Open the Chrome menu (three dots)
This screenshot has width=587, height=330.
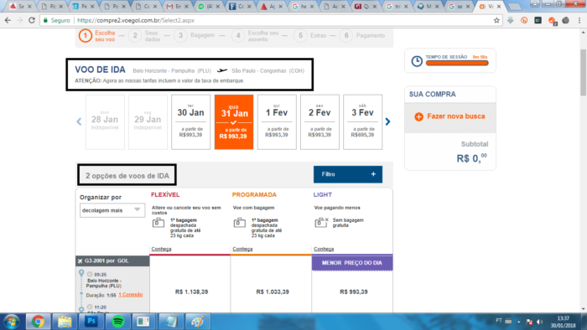coord(579,21)
